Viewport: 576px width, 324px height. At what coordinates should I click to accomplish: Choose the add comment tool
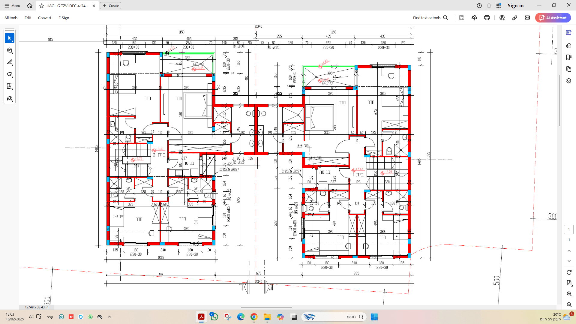tap(10, 50)
